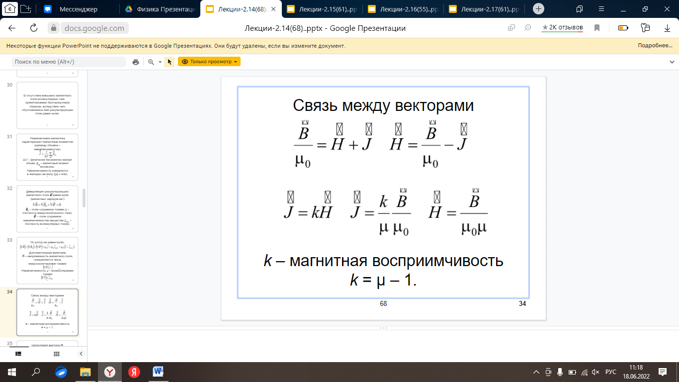Viewport: 679px width, 382px height.
Task: Open the Windows notification center icon
Action: coord(662,372)
